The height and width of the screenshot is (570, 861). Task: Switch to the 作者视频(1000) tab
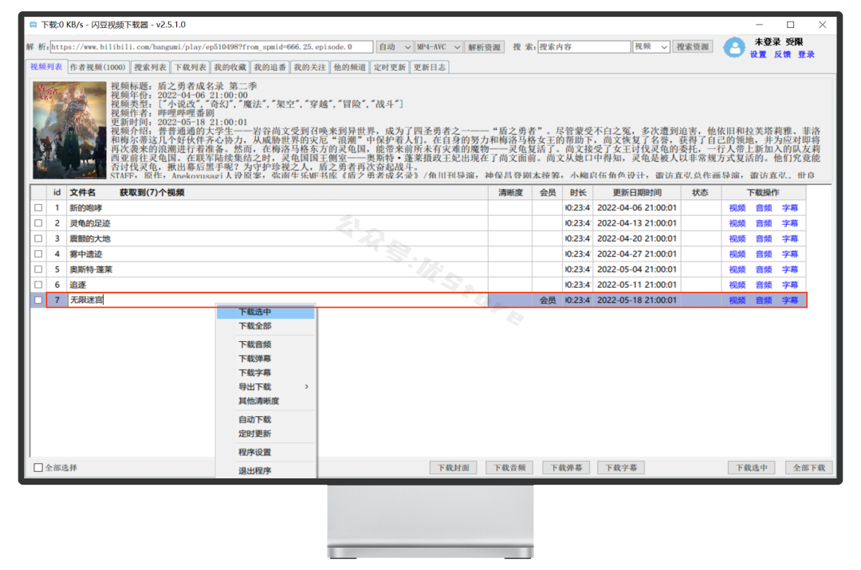click(98, 68)
